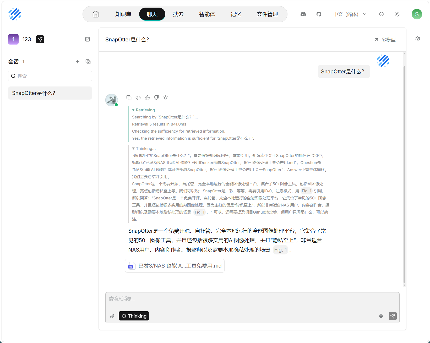Read the answer aloud with speaker icon
The image size is (430, 343).
[138, 98]
